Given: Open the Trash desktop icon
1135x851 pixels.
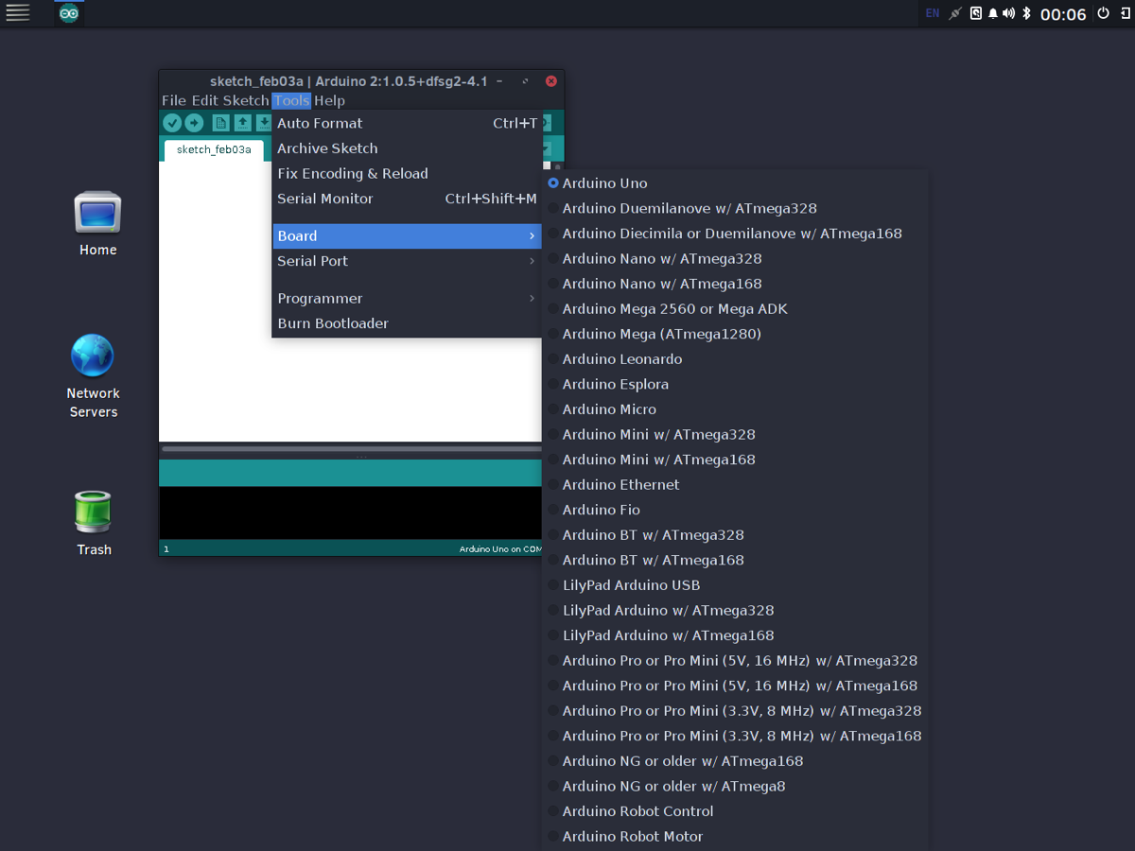Looking at the screenshot, I should pos(94,523).
